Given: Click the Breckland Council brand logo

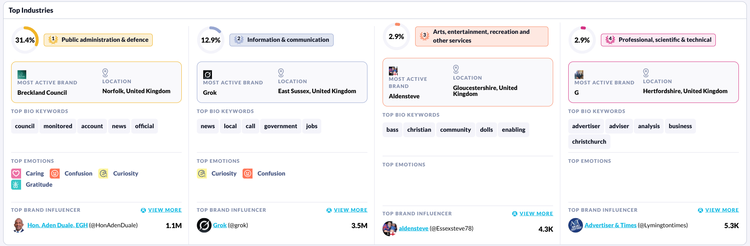Looking at the screenshot, I should pyautogui.click(x=22, y=74).
